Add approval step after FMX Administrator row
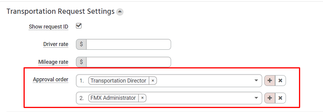The width and height of the screenshot is (323, 112). click(x=270, y=98)
